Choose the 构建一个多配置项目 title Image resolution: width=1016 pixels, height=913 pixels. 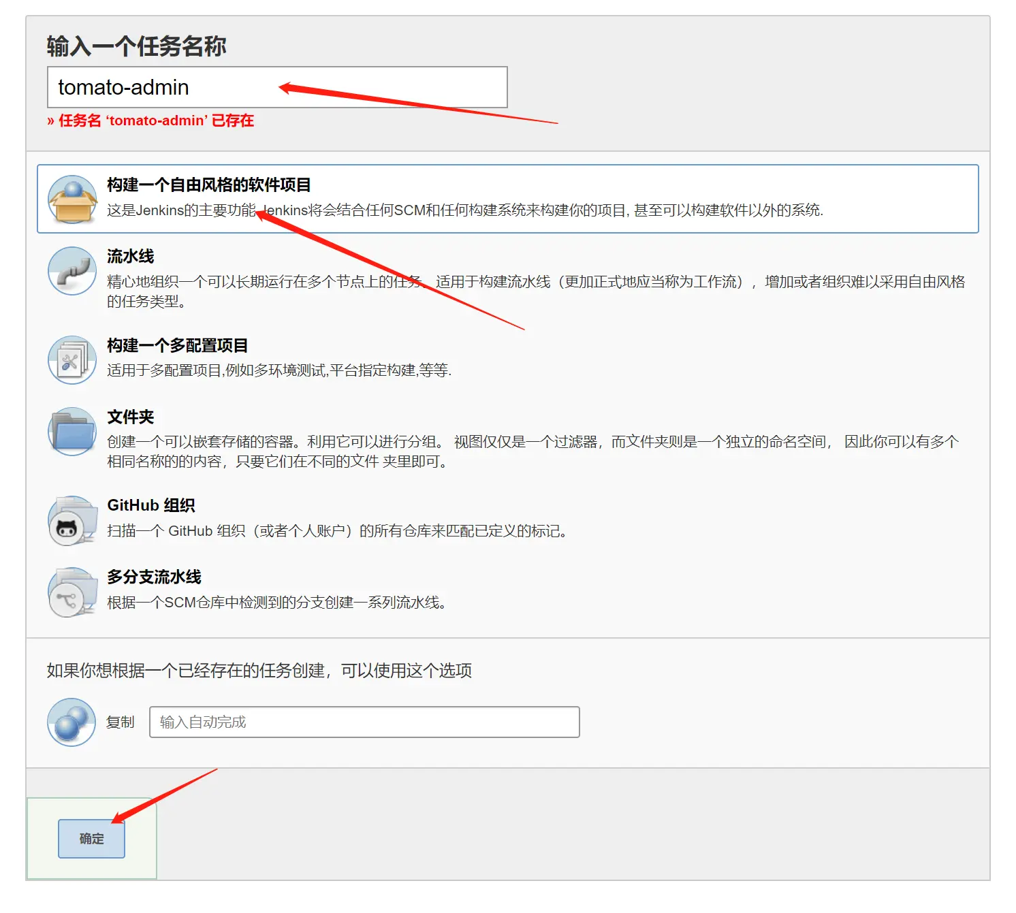click(x=178, y=346)
